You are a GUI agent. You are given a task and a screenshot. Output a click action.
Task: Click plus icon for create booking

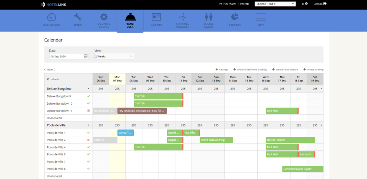pyautogui.click(x=305, y=69)
